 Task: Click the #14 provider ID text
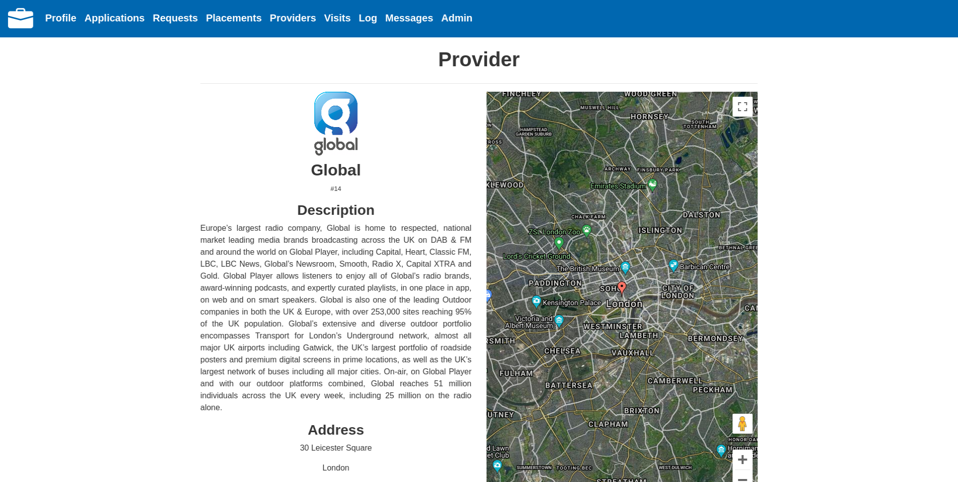click(336, 189)
